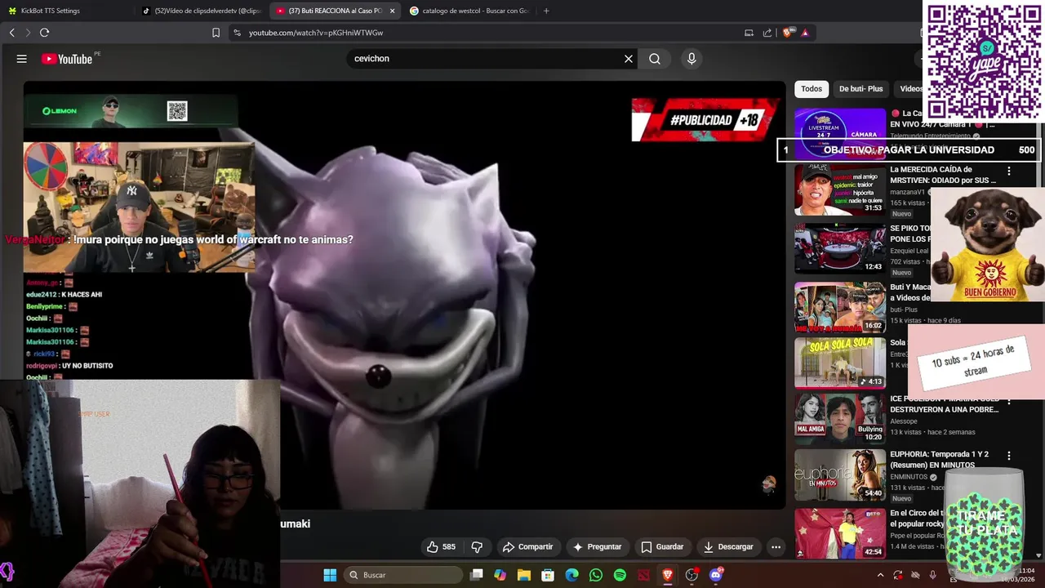
Task: Open the browser's share page icon
Action: coord(767,33)
